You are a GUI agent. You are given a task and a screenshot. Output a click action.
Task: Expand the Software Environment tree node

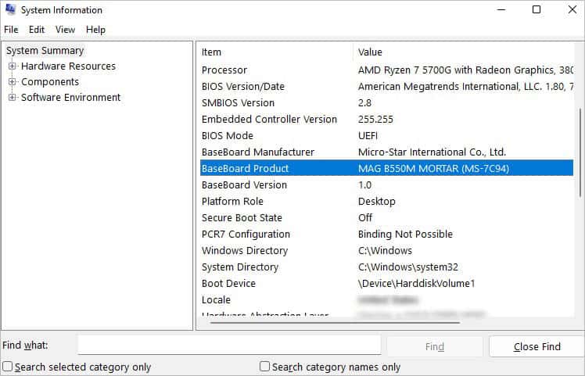(x=12, y=98)
